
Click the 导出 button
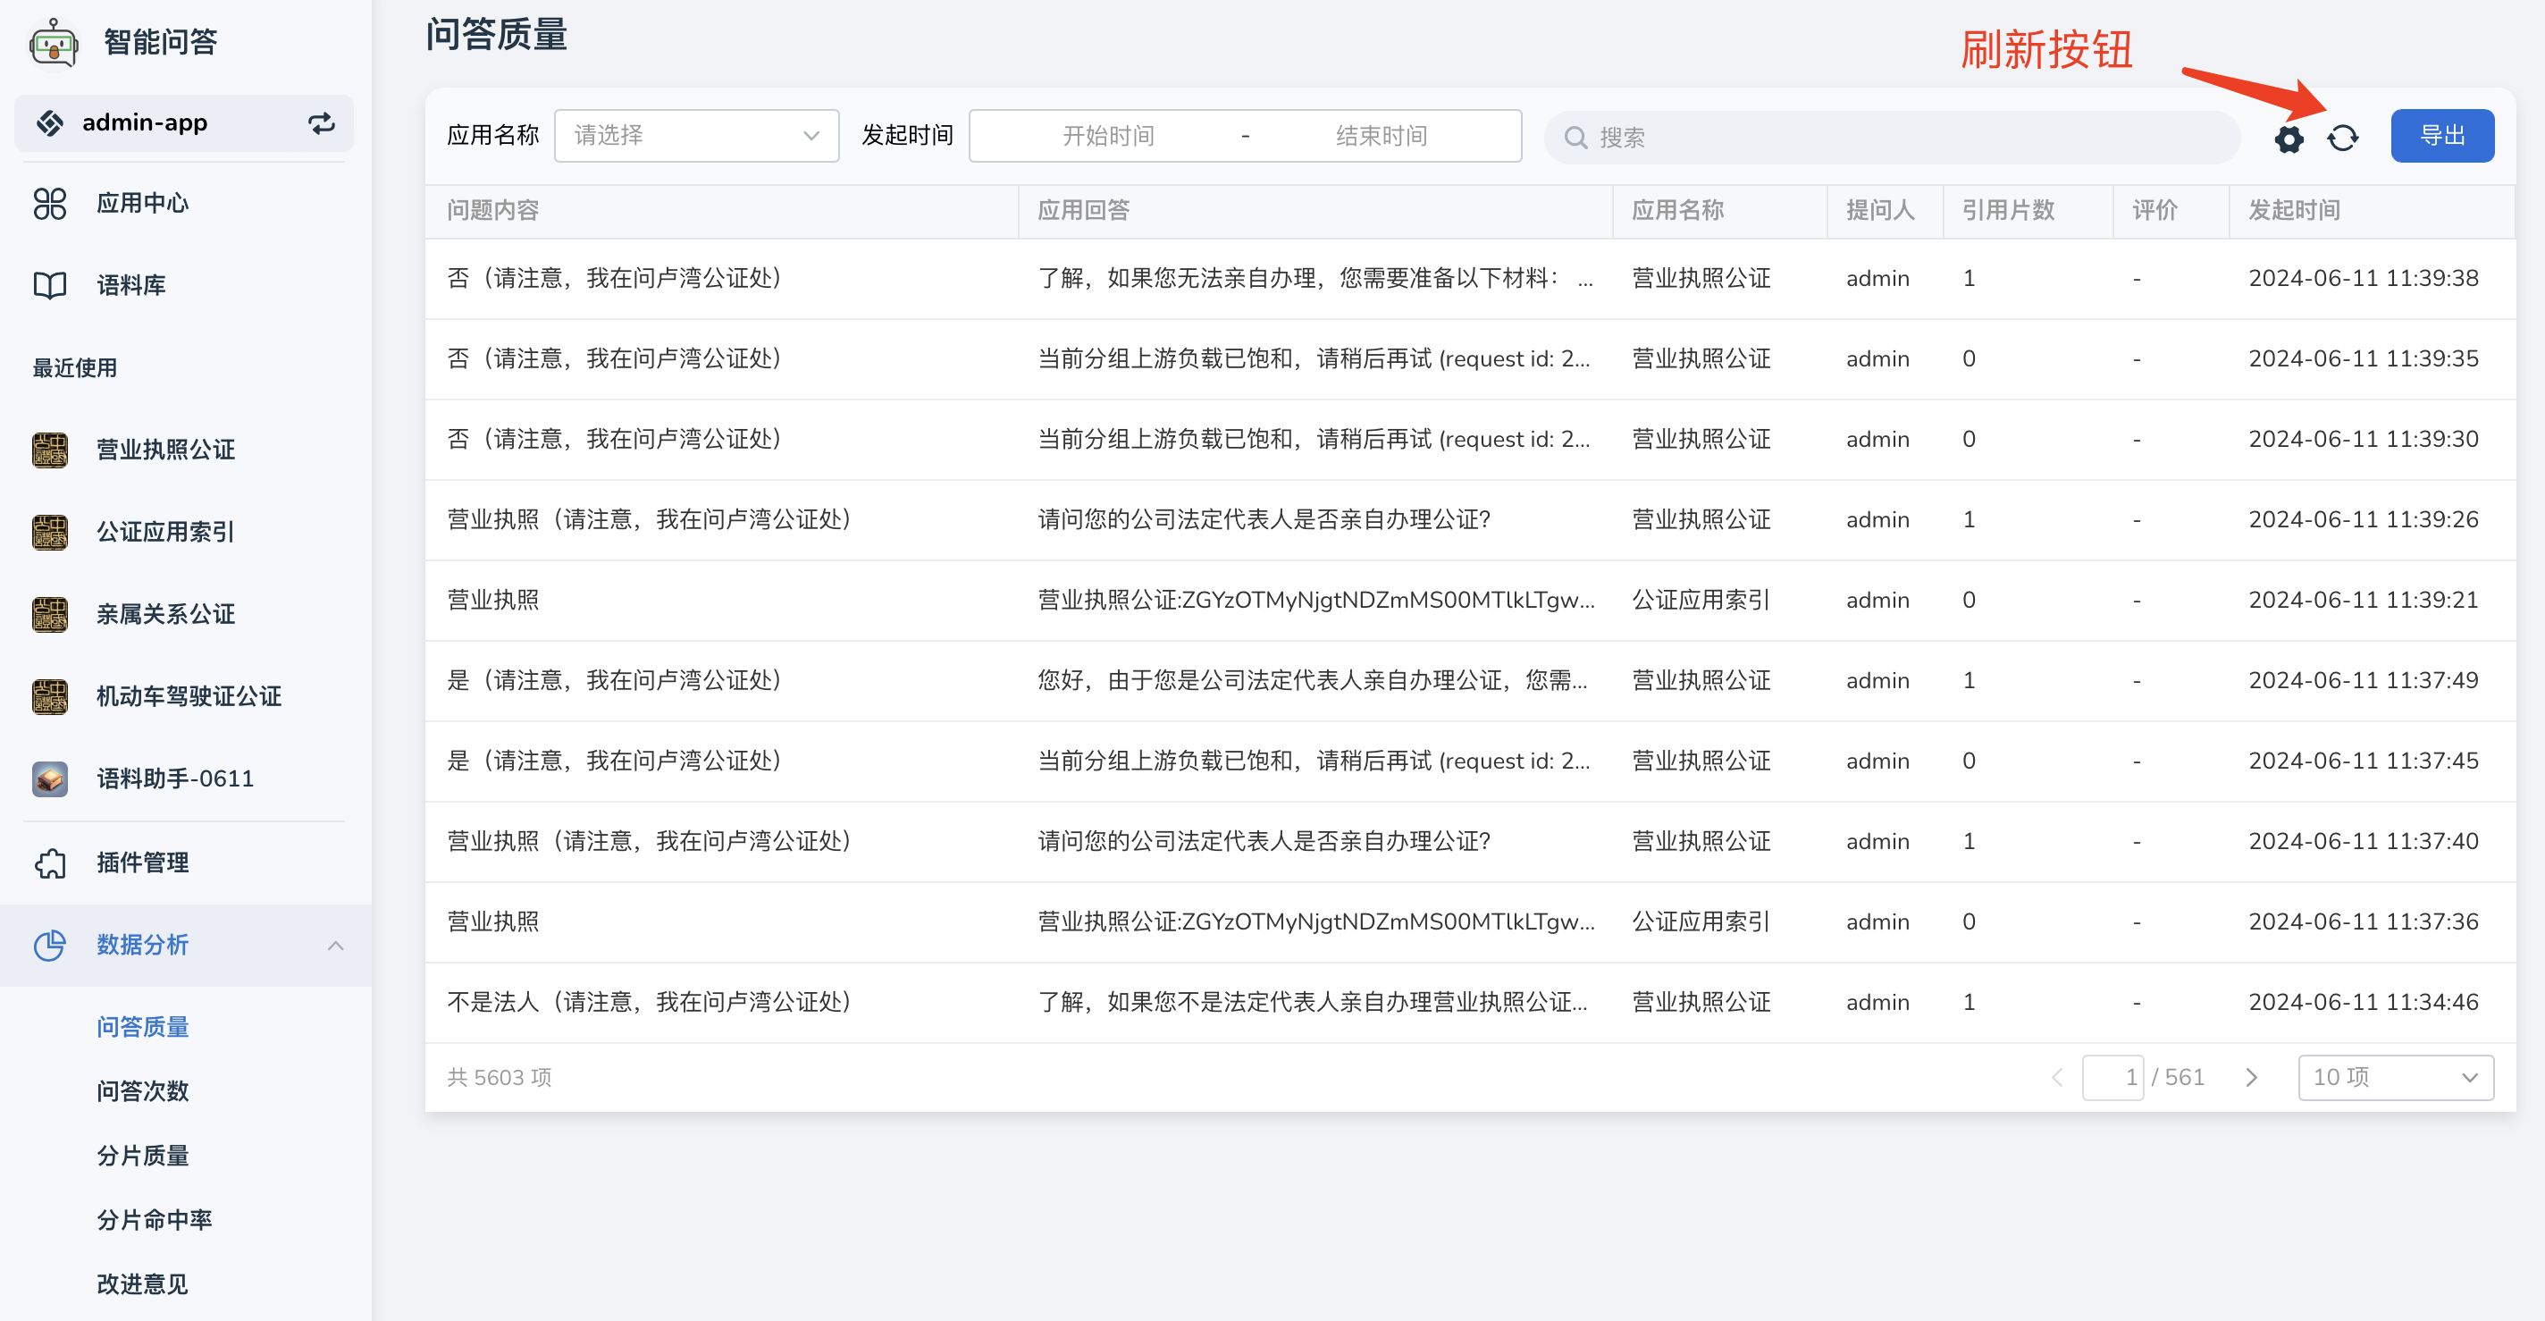2441,135
